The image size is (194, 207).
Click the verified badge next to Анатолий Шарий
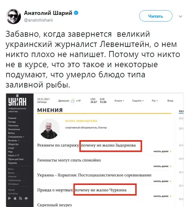click(x=76, y=13)
